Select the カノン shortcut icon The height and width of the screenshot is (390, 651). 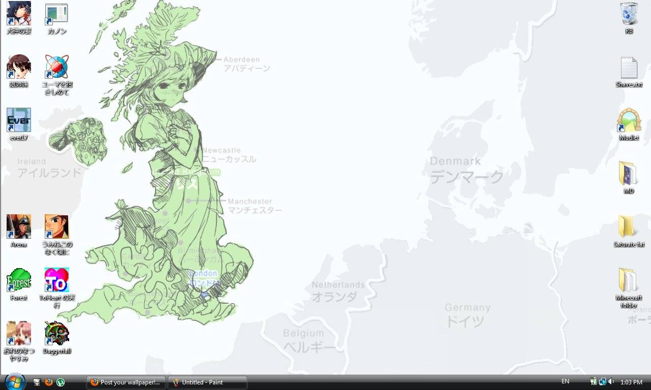(56, 14)
